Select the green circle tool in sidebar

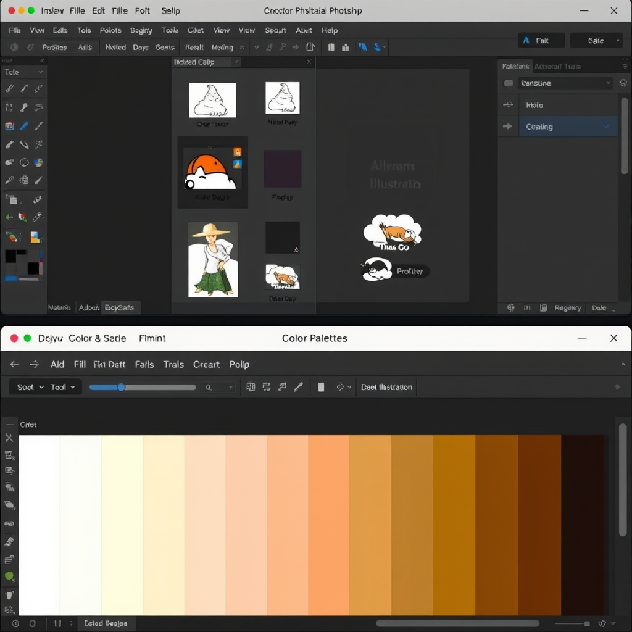tap(9, 576)
